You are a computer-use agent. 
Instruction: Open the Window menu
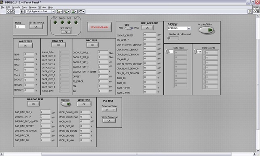(42, 7)
